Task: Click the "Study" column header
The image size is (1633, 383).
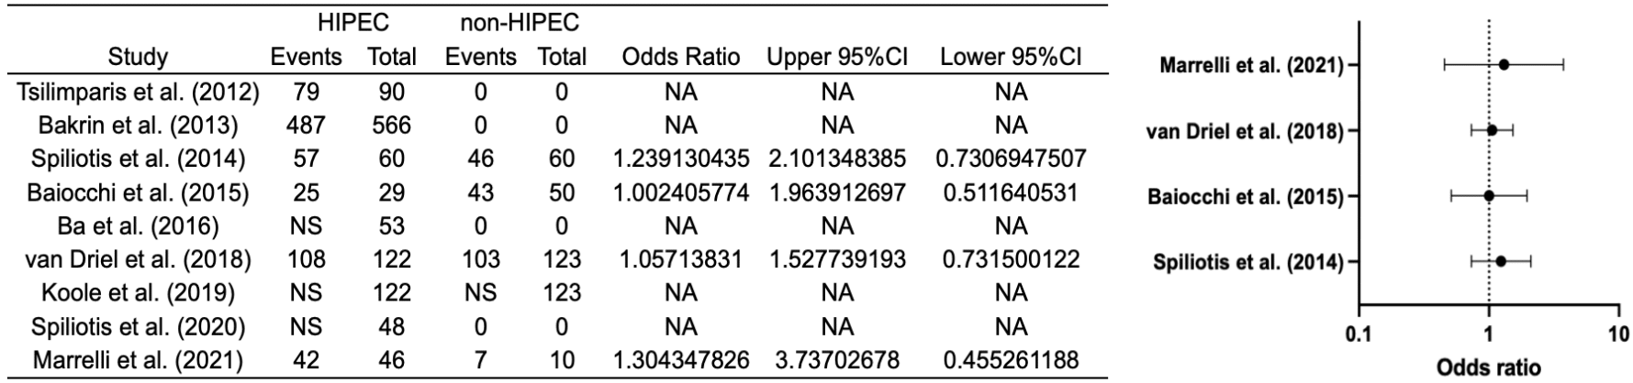Action: click(138, 57)
